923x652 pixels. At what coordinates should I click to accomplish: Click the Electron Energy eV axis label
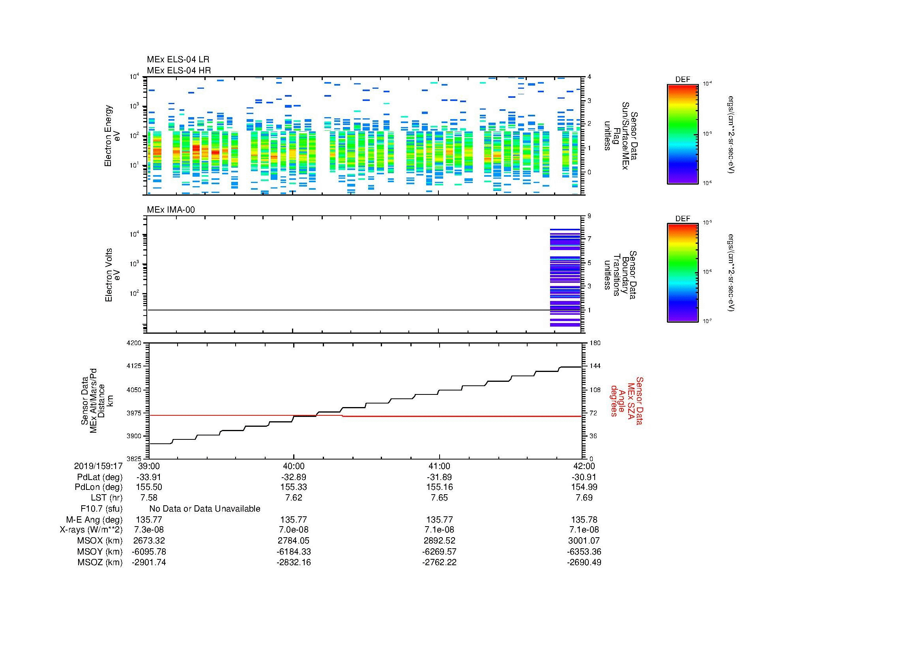[x=112, y=136]
